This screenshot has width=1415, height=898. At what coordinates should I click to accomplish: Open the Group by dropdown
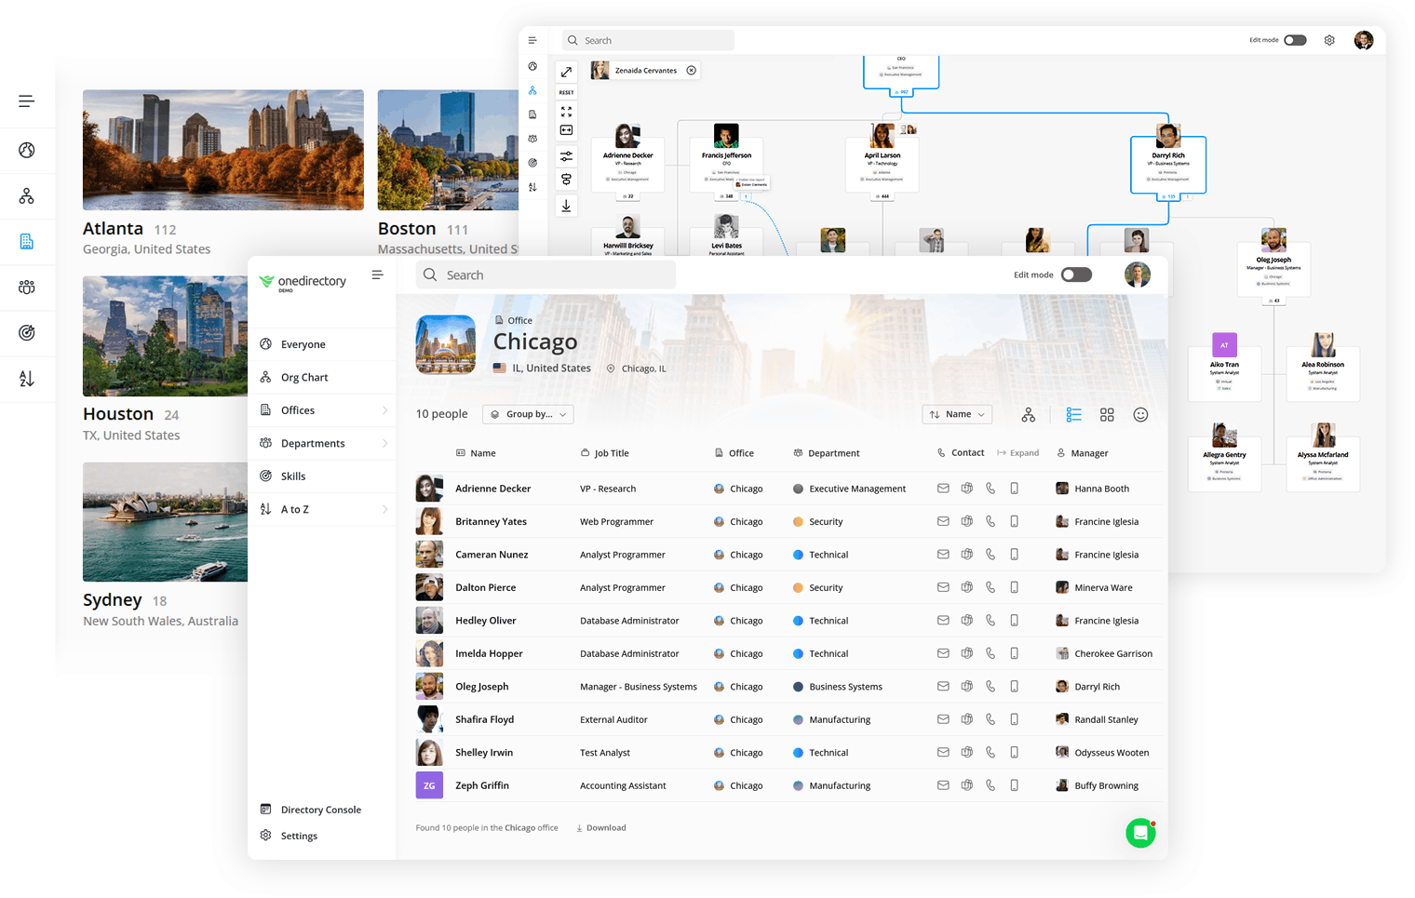click(527, 414)
